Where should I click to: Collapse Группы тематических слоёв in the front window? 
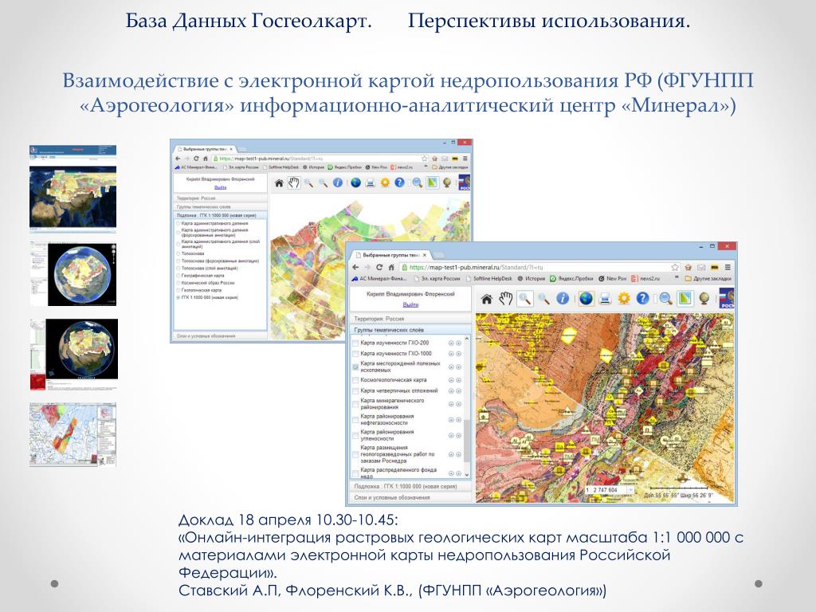point(410,330)
